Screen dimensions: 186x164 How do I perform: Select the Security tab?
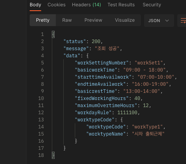pyautogui.click(x=152, y=5)
